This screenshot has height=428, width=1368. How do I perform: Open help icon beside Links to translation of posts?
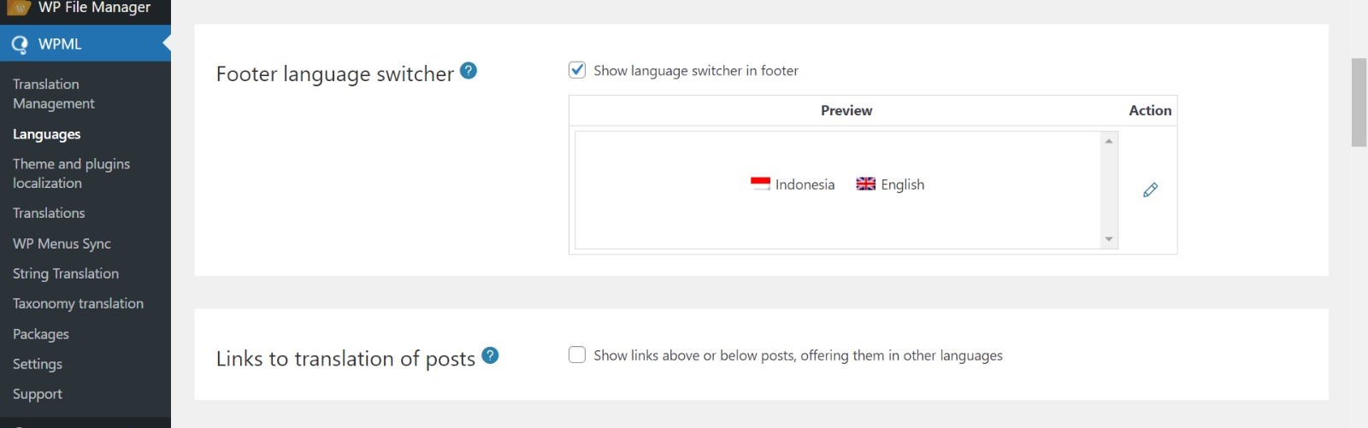[x=490, y=355]
